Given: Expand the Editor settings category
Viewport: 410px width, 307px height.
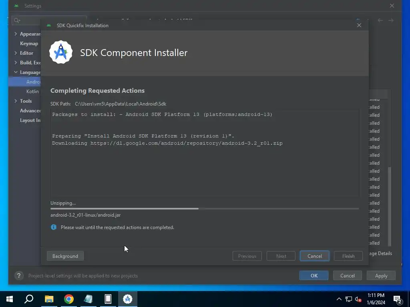Looking at the screenshot, I should coord(16,53).
